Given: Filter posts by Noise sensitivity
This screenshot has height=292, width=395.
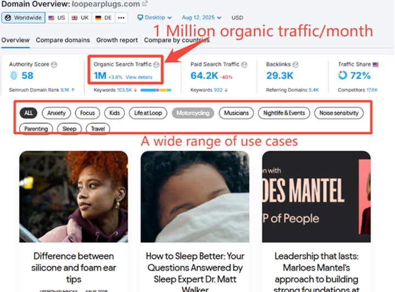Looking at the screenshot, I should click(339, 113).
